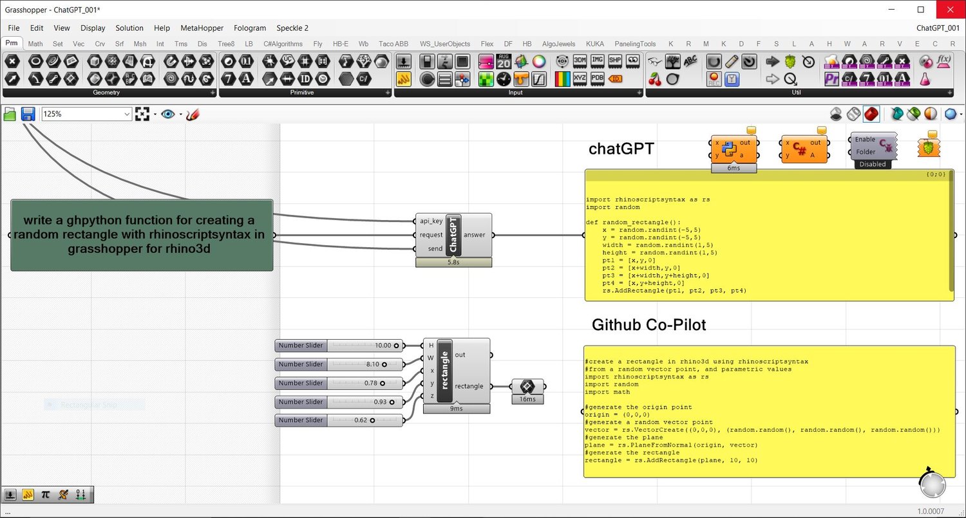Image resolution: width=966 pixels, height=518 pixels.
Task: Toggle preview selected only teal icon
Action: click(896, 114)
